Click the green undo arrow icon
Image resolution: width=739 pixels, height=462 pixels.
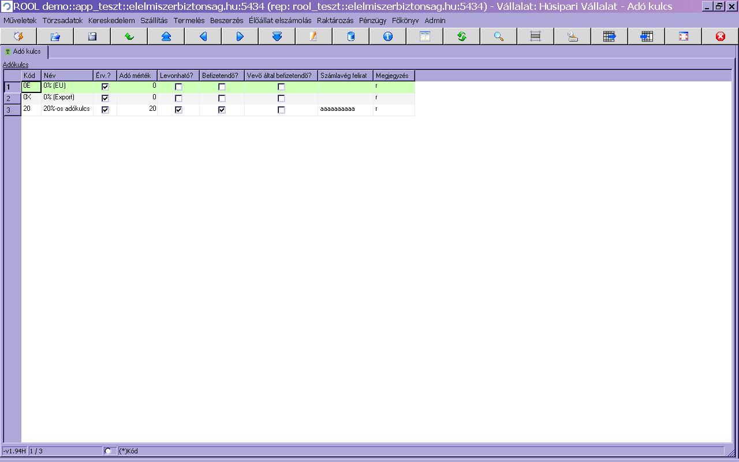pos(129,36)
